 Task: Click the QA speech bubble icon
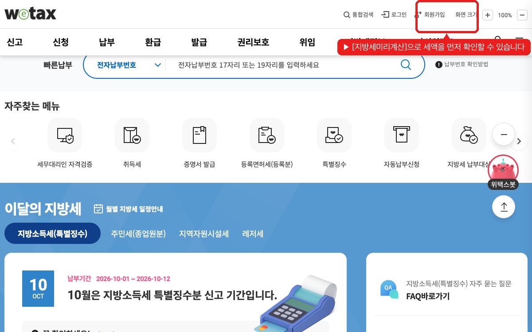click(x=389, y=290)
